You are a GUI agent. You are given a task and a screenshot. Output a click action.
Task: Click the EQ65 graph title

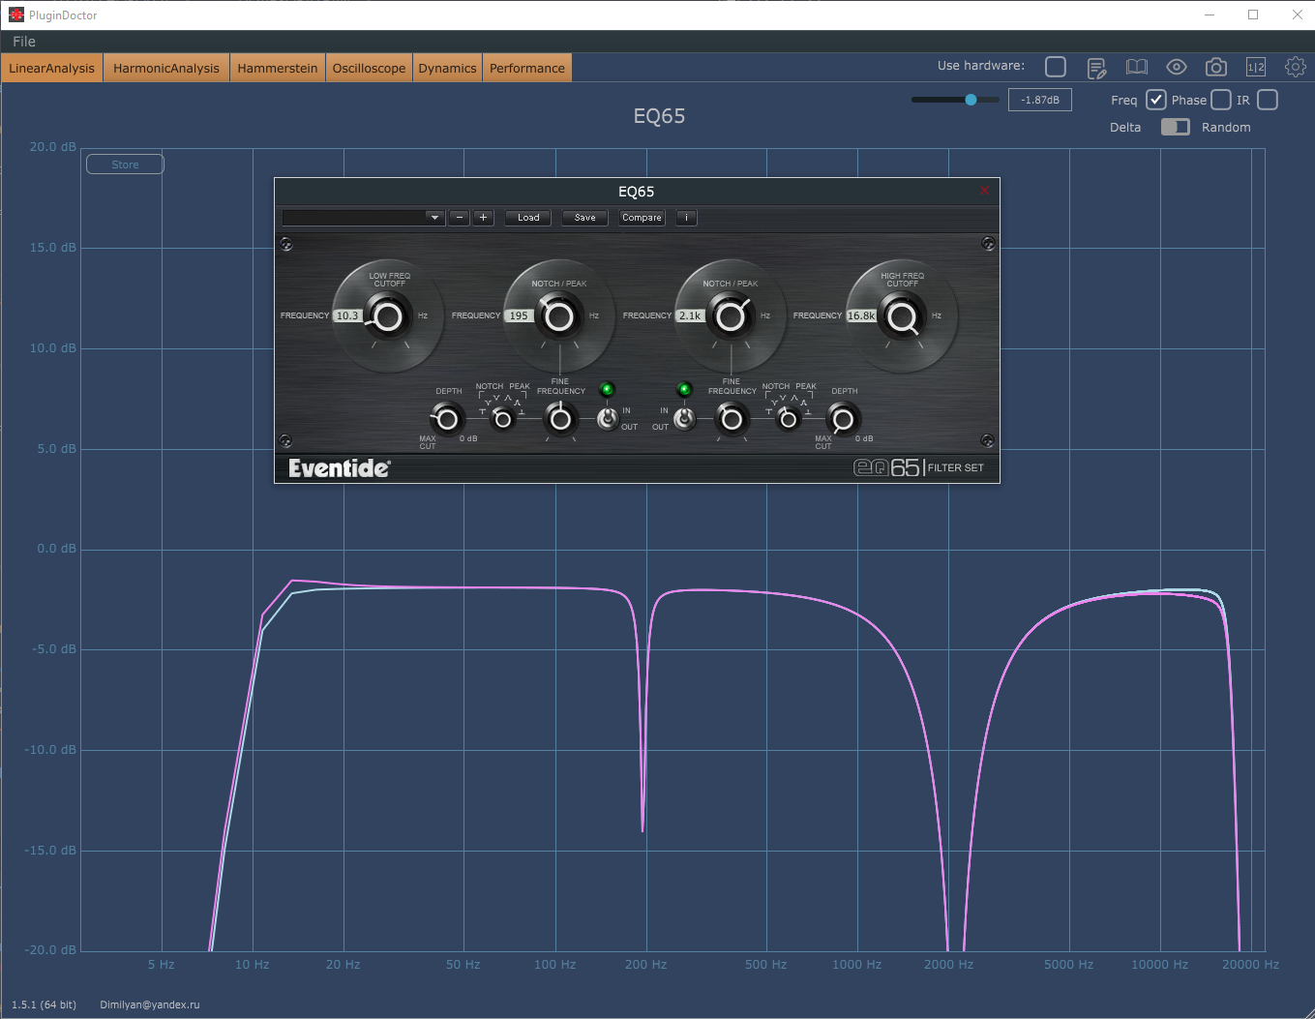[x=659, y=116]
